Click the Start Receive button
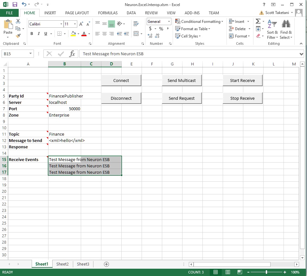307x276 pixels. (x=242, y=80)
